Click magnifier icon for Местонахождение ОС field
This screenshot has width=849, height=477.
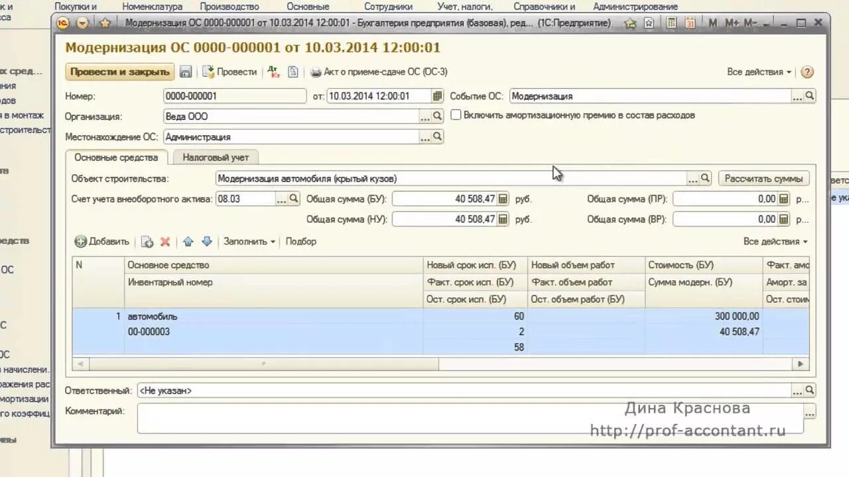pos(437,136)
